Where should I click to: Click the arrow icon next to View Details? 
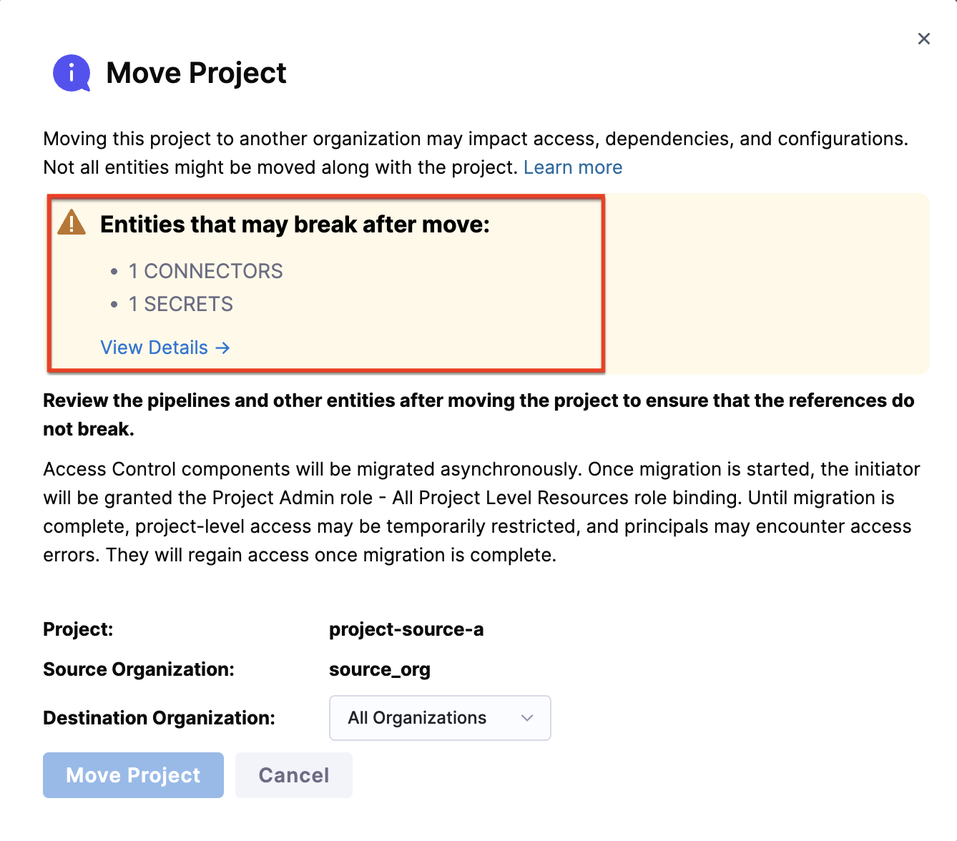point(223,348)
